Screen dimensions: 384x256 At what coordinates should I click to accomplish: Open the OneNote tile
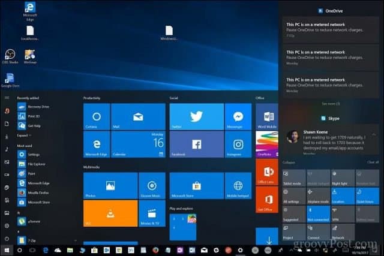[x=267, y=144]
